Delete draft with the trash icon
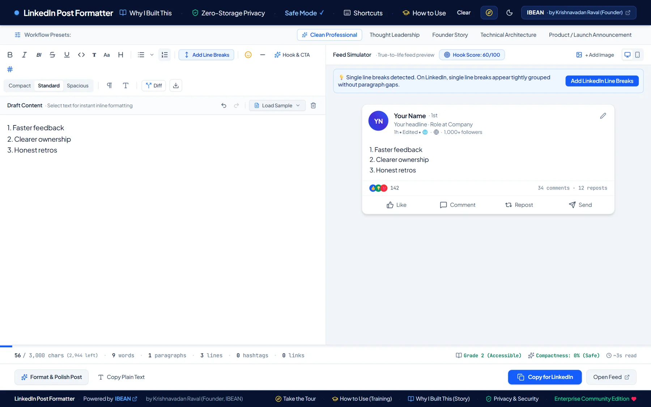This screenshot has width=651, height=407. [314, 106]
